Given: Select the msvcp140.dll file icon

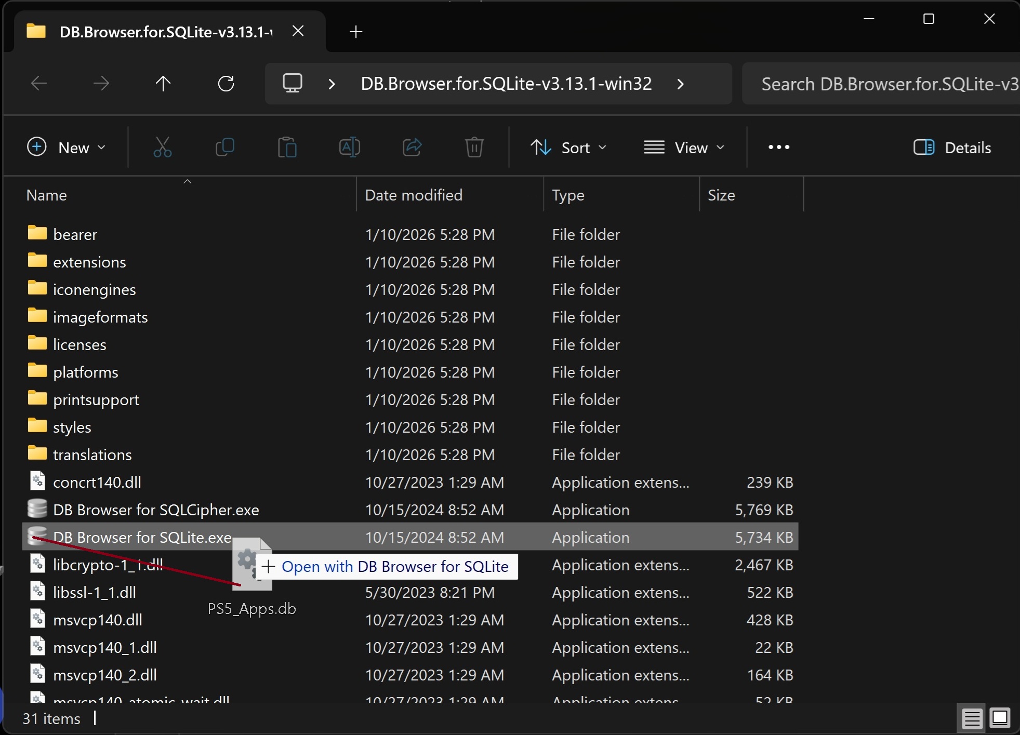Looking at the screenshot, I should point(37,619).
